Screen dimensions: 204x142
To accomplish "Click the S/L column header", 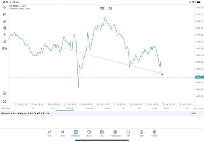I will tap(124, 108).
